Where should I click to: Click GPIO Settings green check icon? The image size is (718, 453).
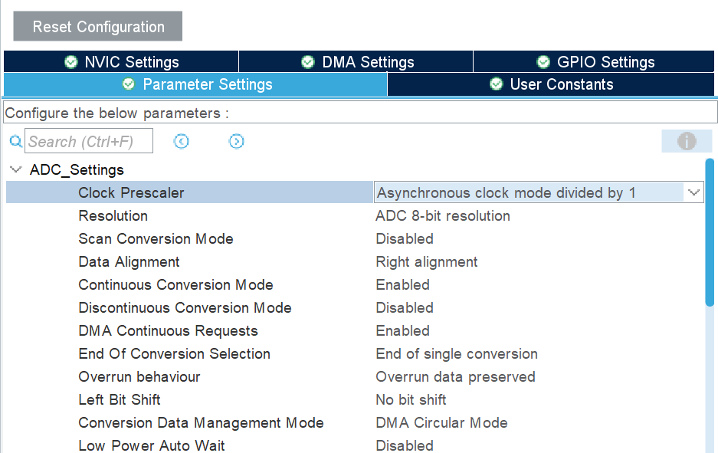(543, 62)
